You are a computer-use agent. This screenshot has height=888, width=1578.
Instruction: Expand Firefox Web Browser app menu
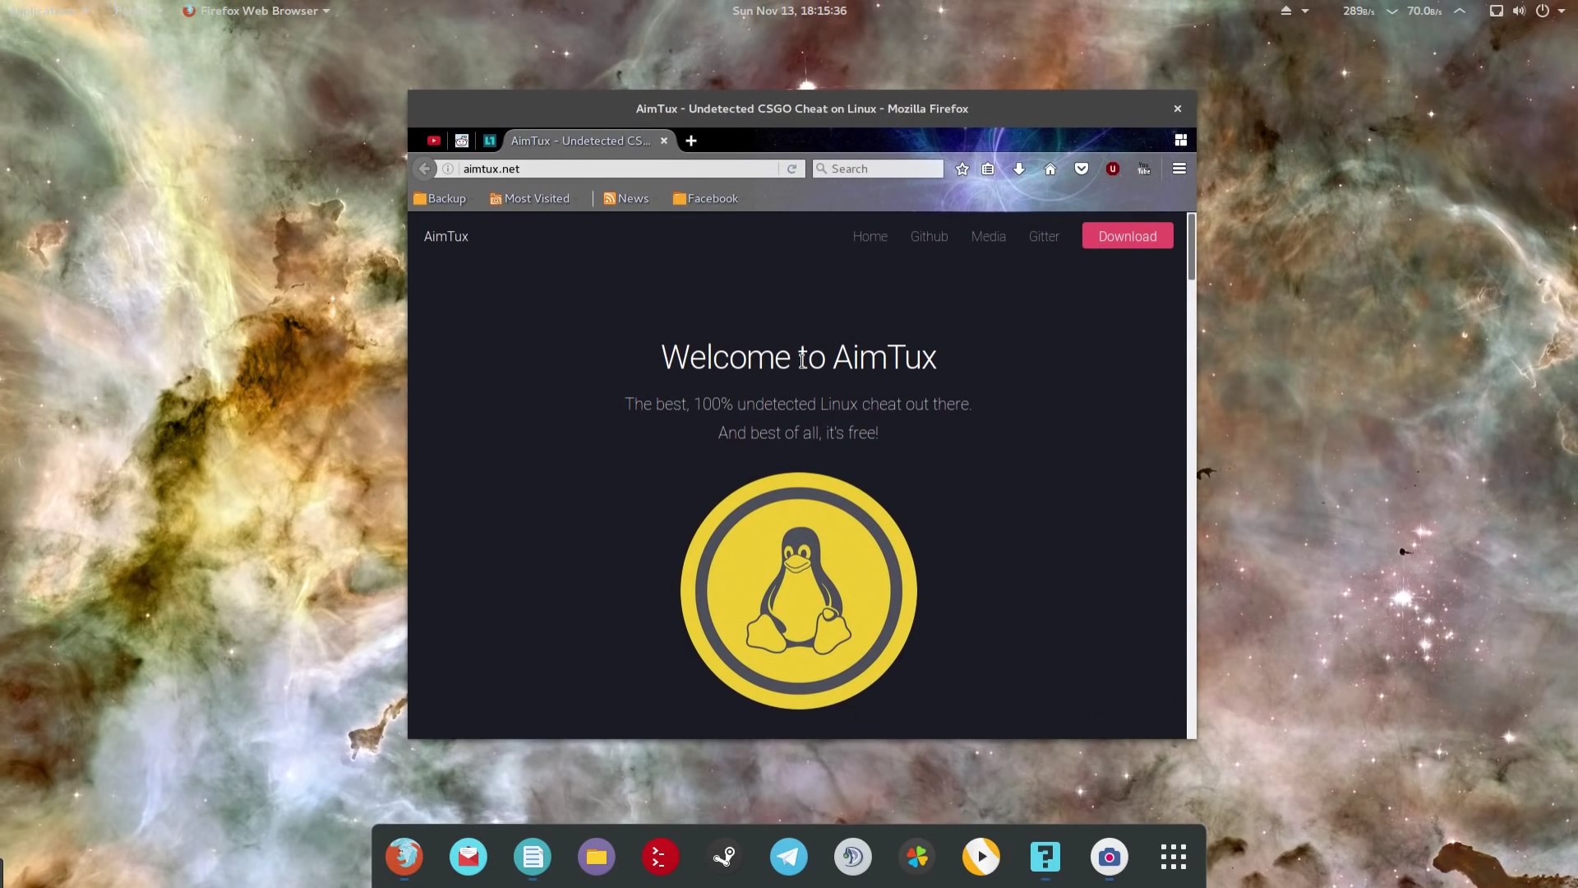point(258,11)
